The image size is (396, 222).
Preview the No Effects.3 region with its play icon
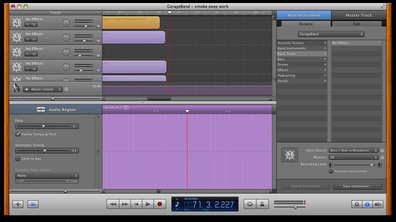(x=126, y=108)
